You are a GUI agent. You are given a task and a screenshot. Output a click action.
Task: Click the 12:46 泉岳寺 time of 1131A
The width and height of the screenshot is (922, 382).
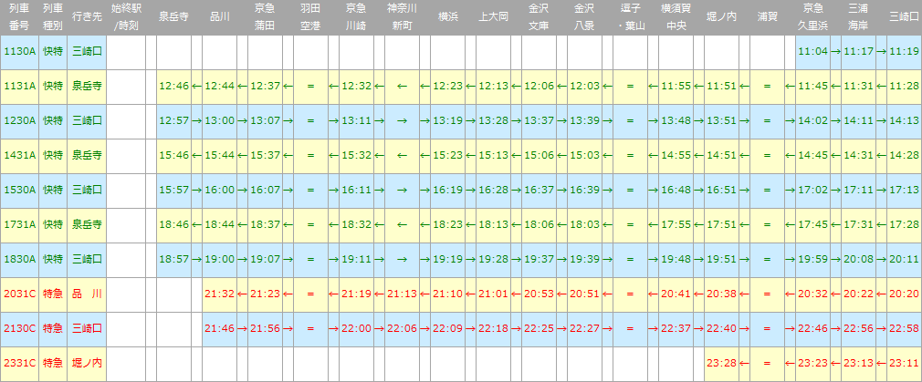(174, 86)
